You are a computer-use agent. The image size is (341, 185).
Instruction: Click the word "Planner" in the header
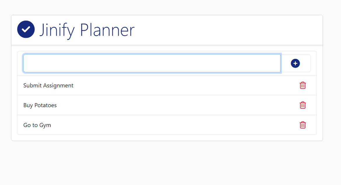tap(107, 30)
